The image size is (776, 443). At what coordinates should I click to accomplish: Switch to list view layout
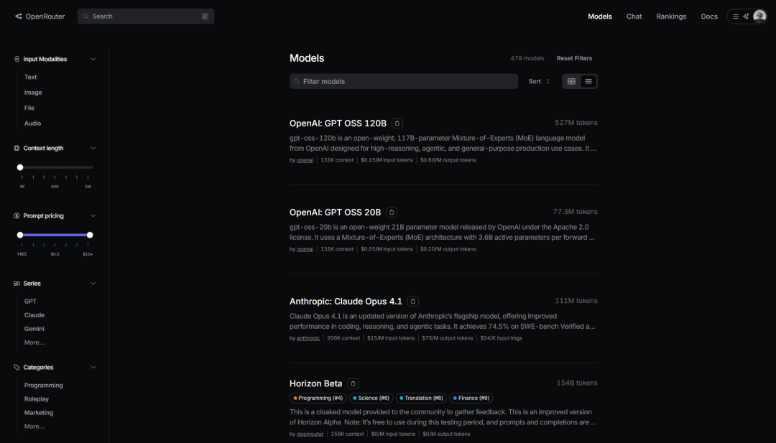(x=588, y=81)
